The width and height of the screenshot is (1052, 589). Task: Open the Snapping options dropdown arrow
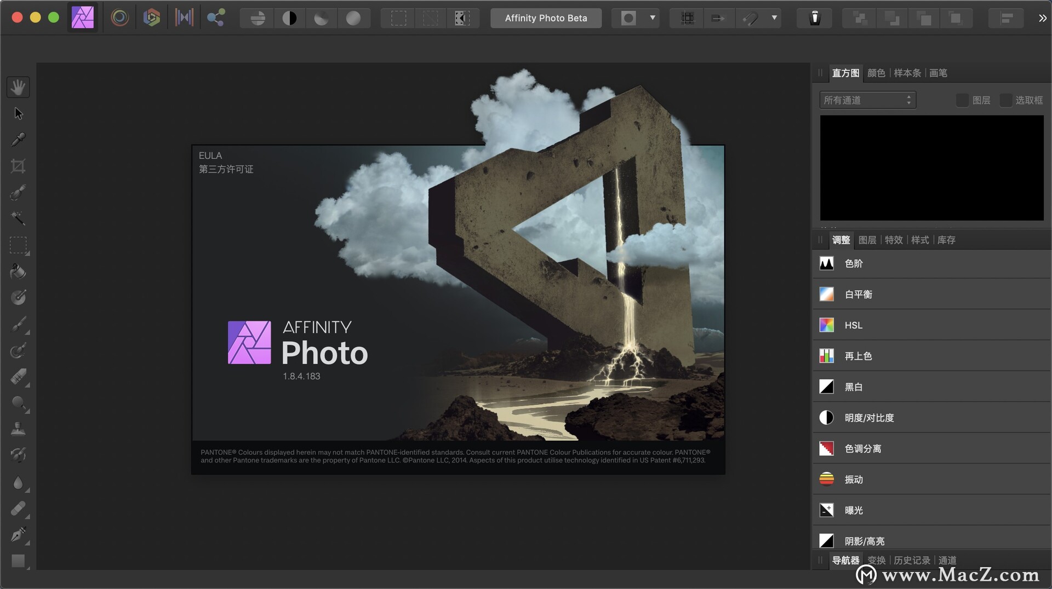pyautogui.click(x=774, y=18)
